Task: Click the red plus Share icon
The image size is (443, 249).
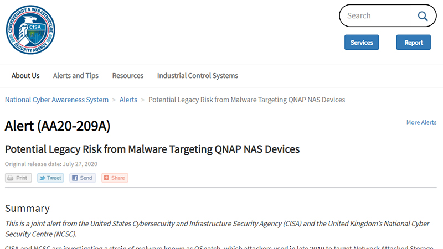Action: coord(106,178)
